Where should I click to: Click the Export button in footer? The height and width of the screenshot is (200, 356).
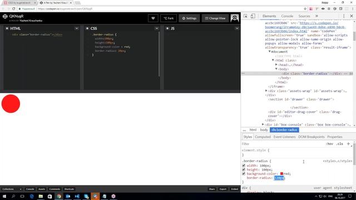coord(222,189)
